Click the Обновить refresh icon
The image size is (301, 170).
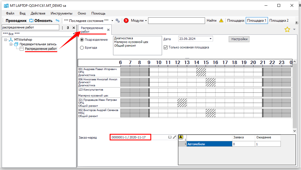tap(31, 21)
